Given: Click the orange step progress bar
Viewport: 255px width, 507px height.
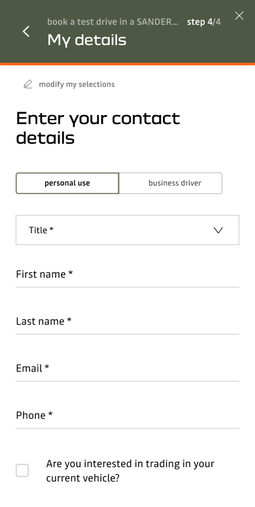Looking at the screenshot, I should 127,64.
